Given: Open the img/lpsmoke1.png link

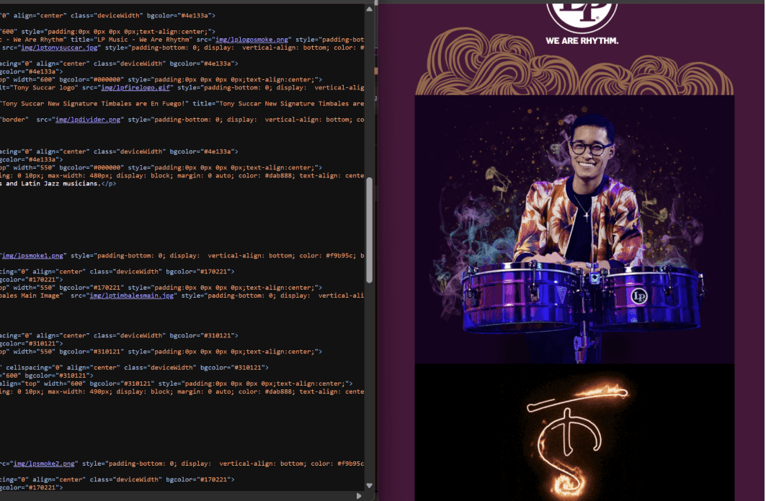Looking at the screenshot, I should tap(32, 255).
